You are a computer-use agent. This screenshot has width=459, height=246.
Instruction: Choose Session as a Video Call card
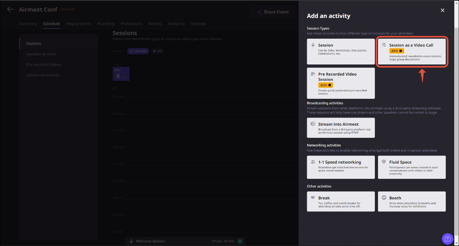(x=412, y=52)
